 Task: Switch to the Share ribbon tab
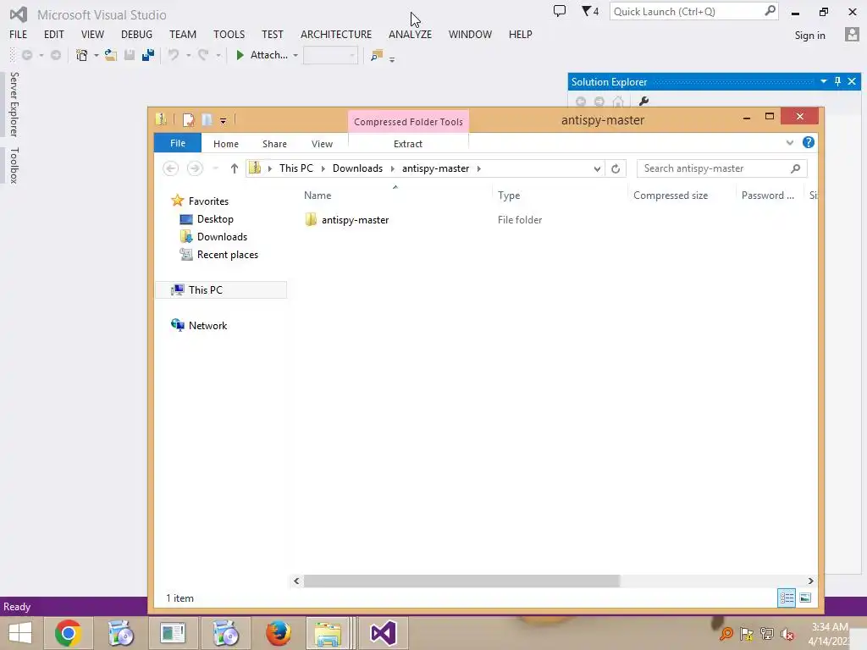[x=274, y=144]
